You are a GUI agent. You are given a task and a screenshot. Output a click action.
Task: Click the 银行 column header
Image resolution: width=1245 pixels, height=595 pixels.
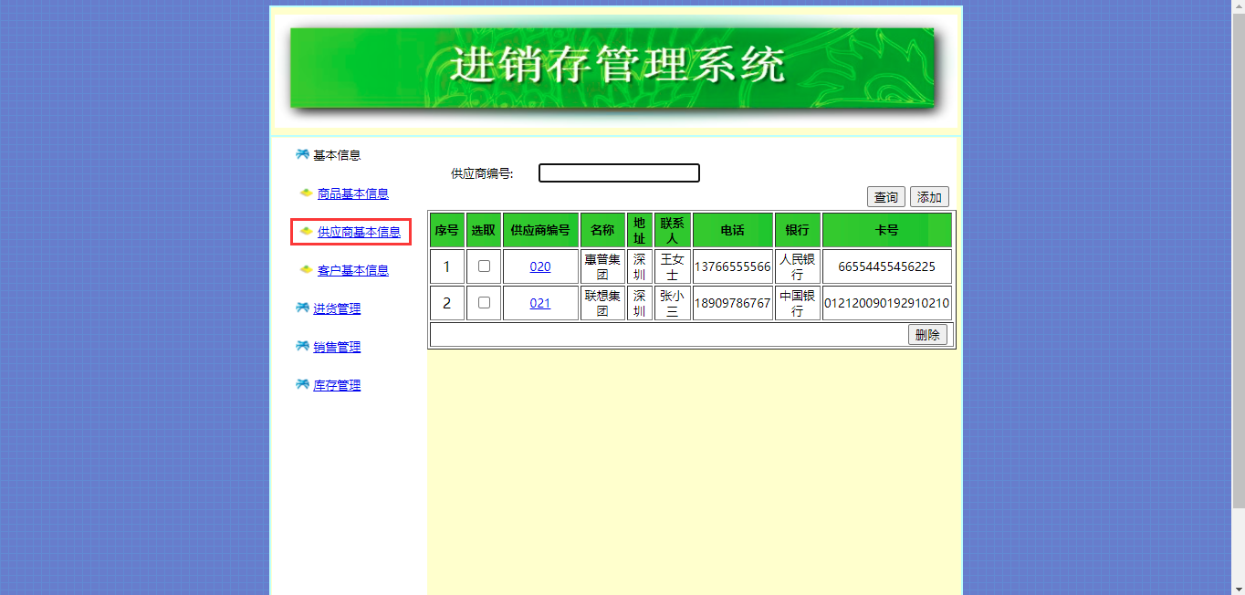tap(797, 230)
